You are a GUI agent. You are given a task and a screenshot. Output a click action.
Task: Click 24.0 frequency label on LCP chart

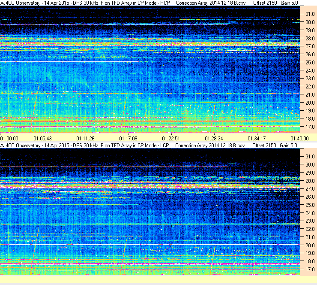(310, 213)
